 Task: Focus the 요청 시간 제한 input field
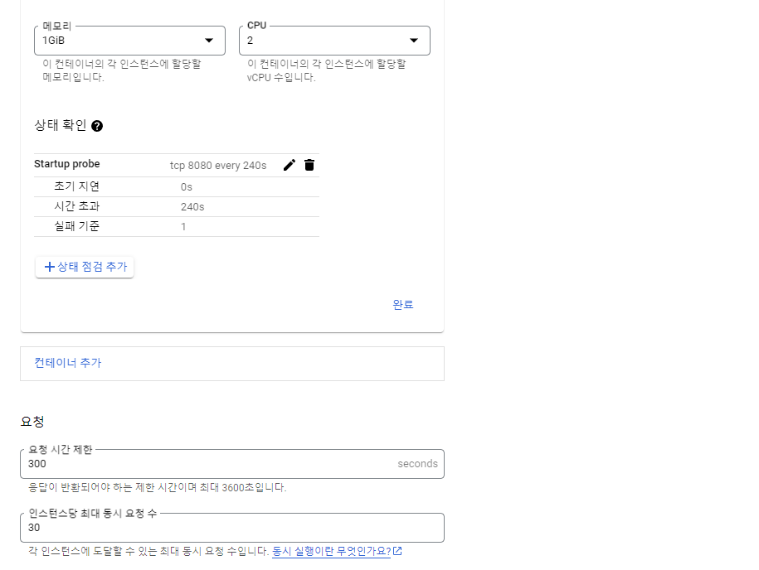tap(232, 464)
